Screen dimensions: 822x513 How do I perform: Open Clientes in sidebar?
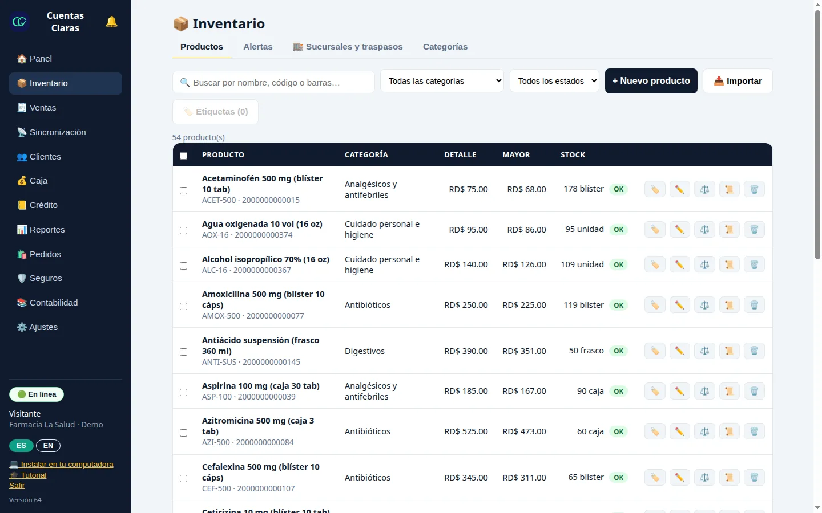[66, 157]
